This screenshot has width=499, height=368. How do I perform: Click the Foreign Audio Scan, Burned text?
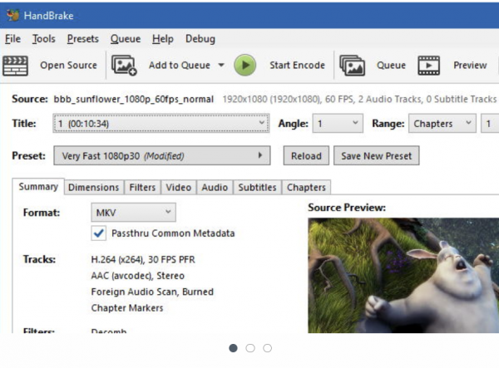click(x=152, y=292)
